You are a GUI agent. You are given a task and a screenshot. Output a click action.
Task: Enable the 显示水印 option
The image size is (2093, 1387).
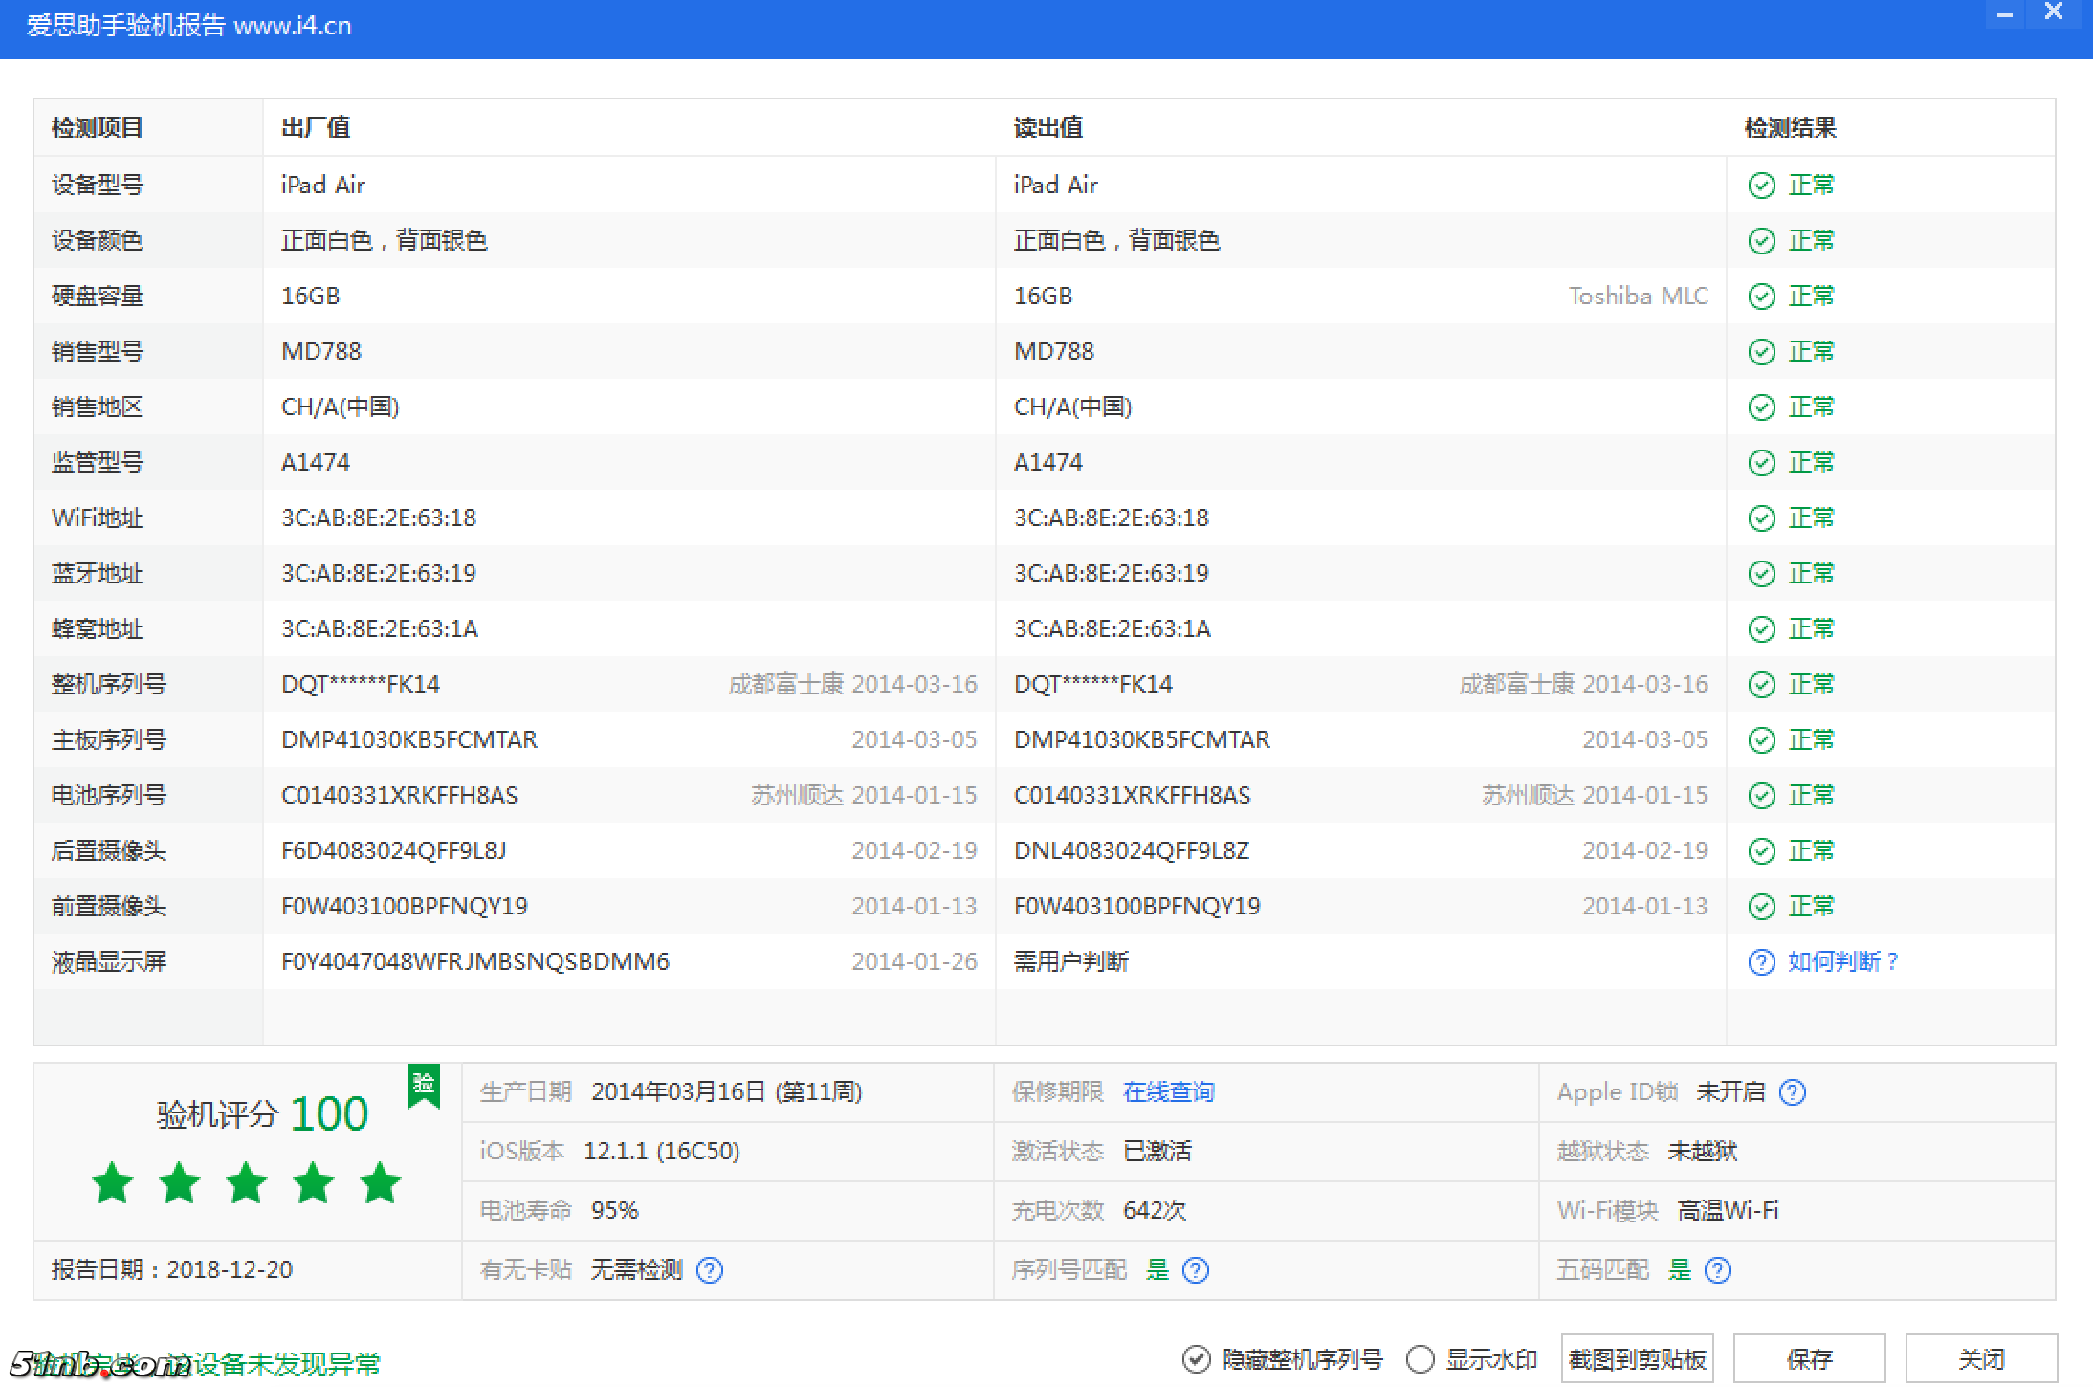click(x=1421, y=1357)
